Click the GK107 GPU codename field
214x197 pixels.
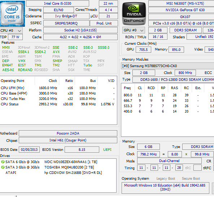pyautogui.click(x=181, y=17)
